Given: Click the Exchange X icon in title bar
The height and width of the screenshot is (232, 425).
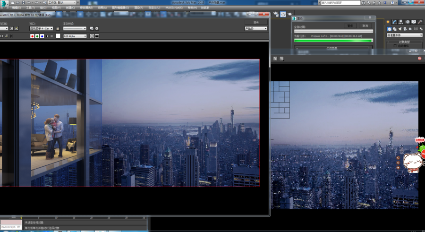Looking at the screenshot, I should pos(384,2).
